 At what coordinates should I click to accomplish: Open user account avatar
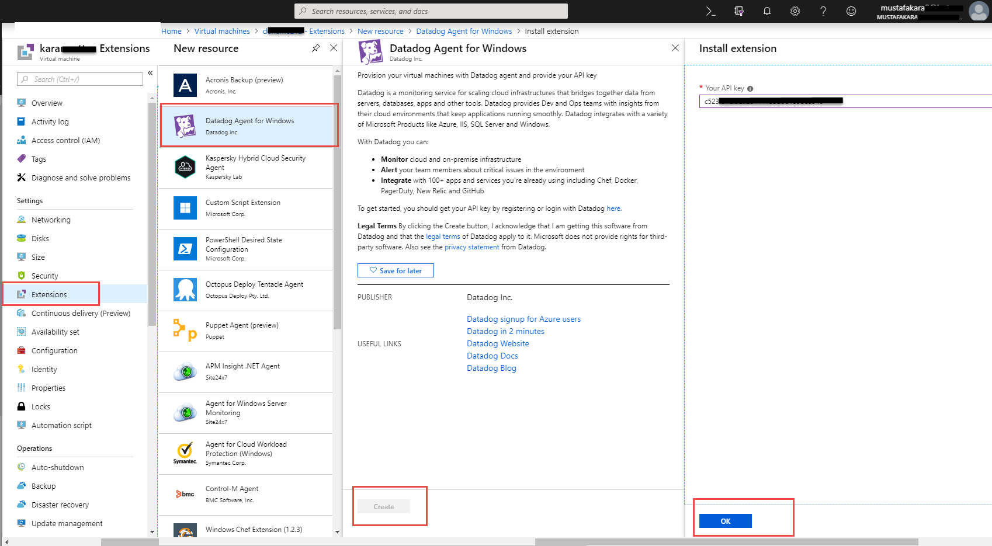(979, 11)
